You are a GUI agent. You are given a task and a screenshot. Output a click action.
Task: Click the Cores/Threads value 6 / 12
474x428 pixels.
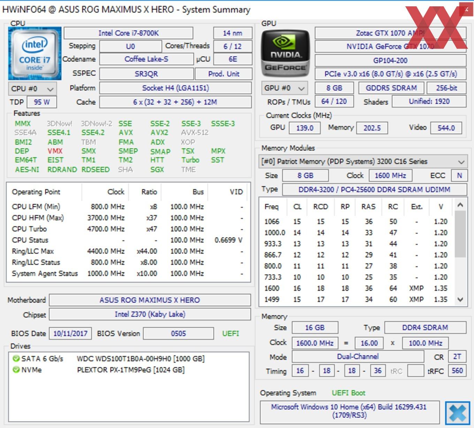pyautogui.click(x=232, y=46)
